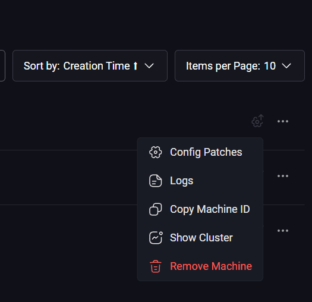This screenshot has height=302, width=312.
Task: Click the partially visible box left of Sort by
Action: click(2, 66)
